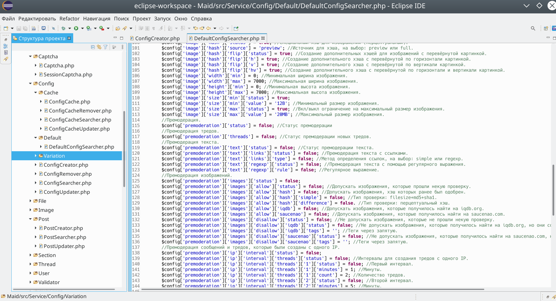Viewport: 556px width, 301px height.
Task: Open the Редактировать menu
Action: click(37, 19)
